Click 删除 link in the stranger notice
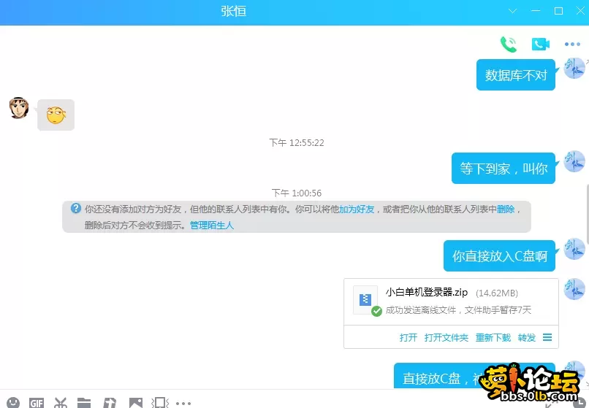Image resolution: width=589 pixels, height=408 pixels. pos(506,209)
